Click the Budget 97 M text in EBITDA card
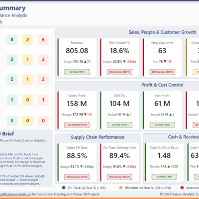The image size is (199, 199). (x=116, y=114)
